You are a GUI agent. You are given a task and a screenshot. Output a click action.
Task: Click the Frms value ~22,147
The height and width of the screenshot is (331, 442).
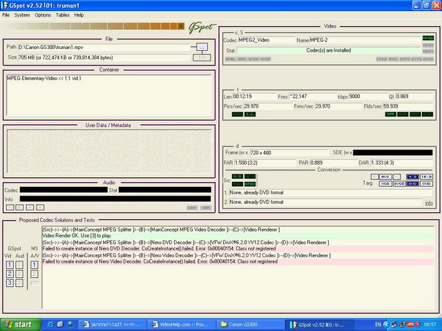[312, 97]
